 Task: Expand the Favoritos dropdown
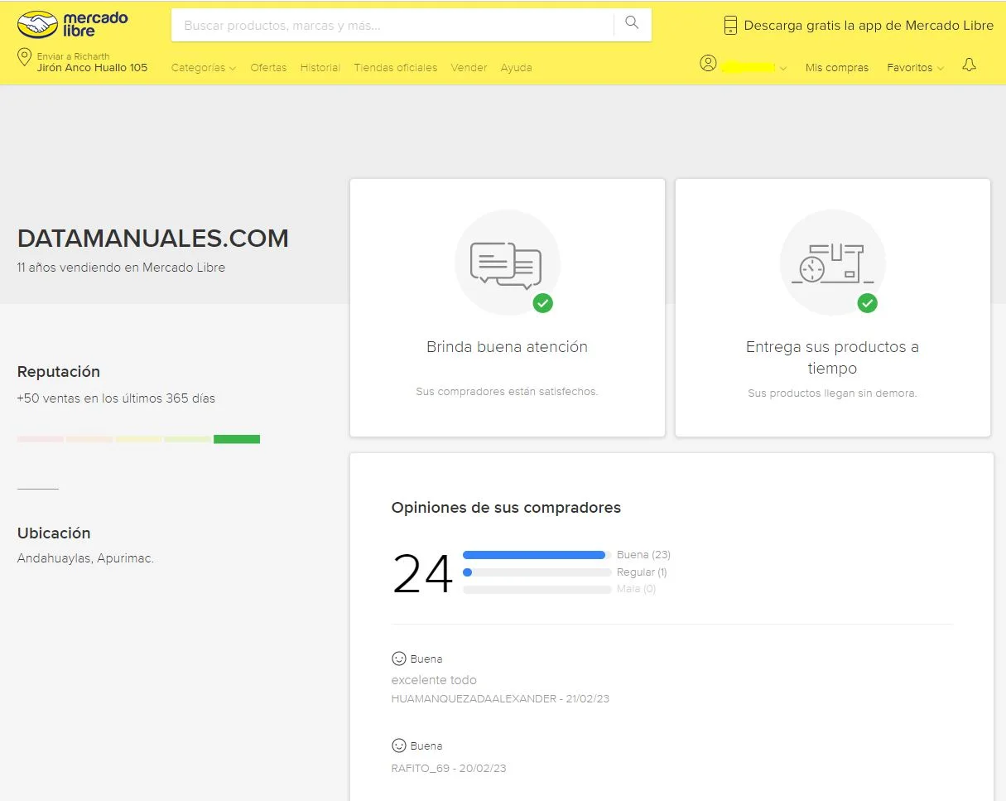(916, 68)
